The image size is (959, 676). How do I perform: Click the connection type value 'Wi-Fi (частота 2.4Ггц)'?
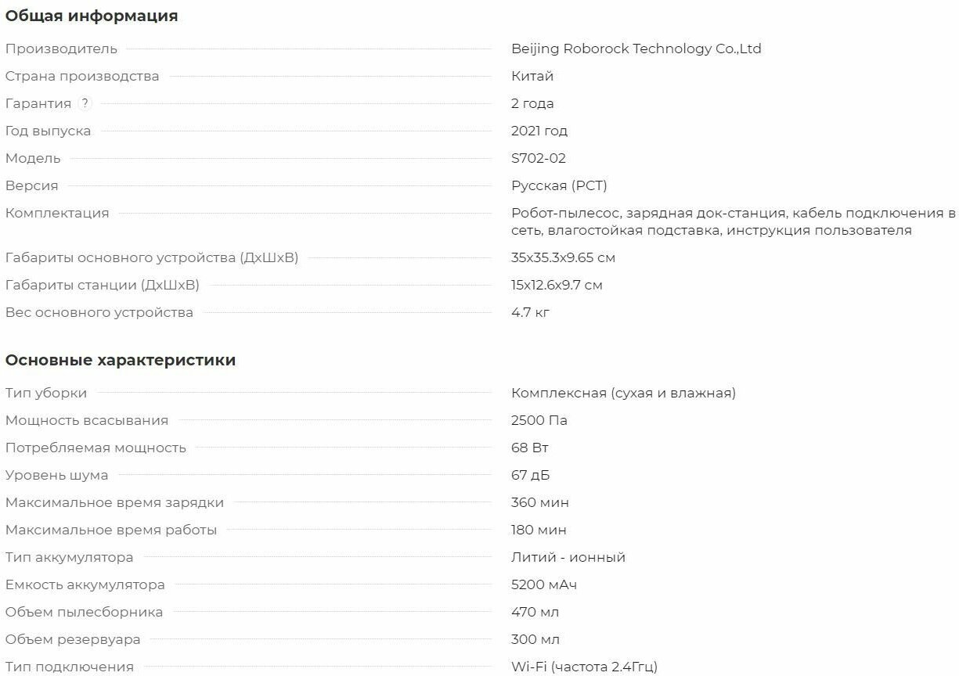coord(584,667)
